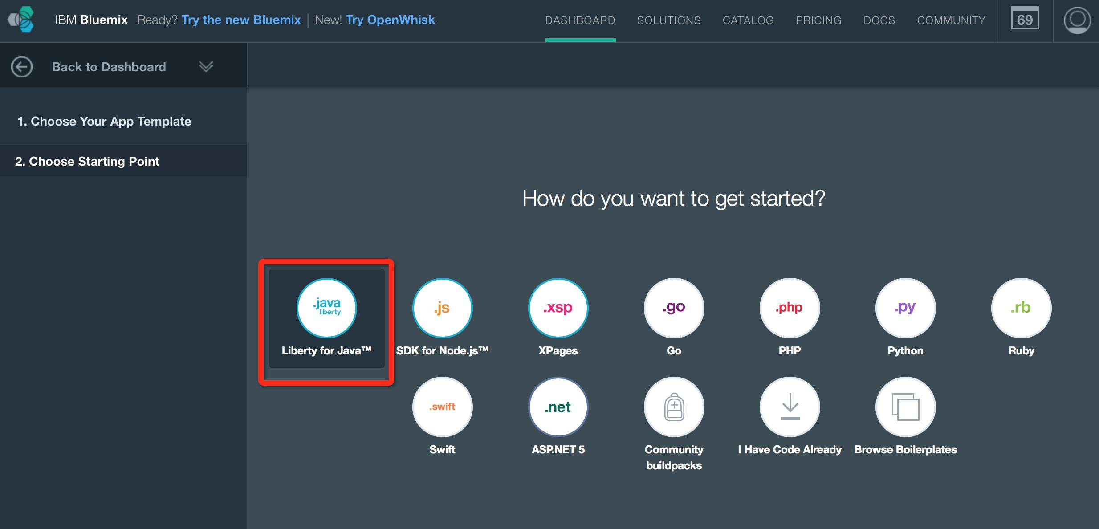The height and width of the screenshot is (529, 1099).
Task: Select the Go .go runtime icon
Action: coord(674,308)
